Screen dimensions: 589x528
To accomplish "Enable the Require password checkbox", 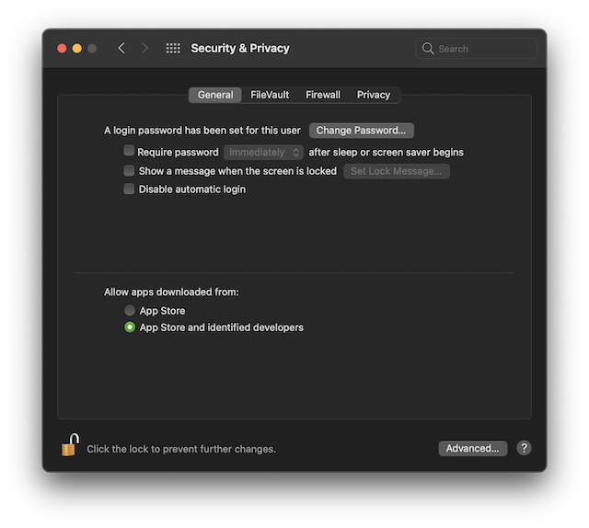I will (x=129, y=151).
